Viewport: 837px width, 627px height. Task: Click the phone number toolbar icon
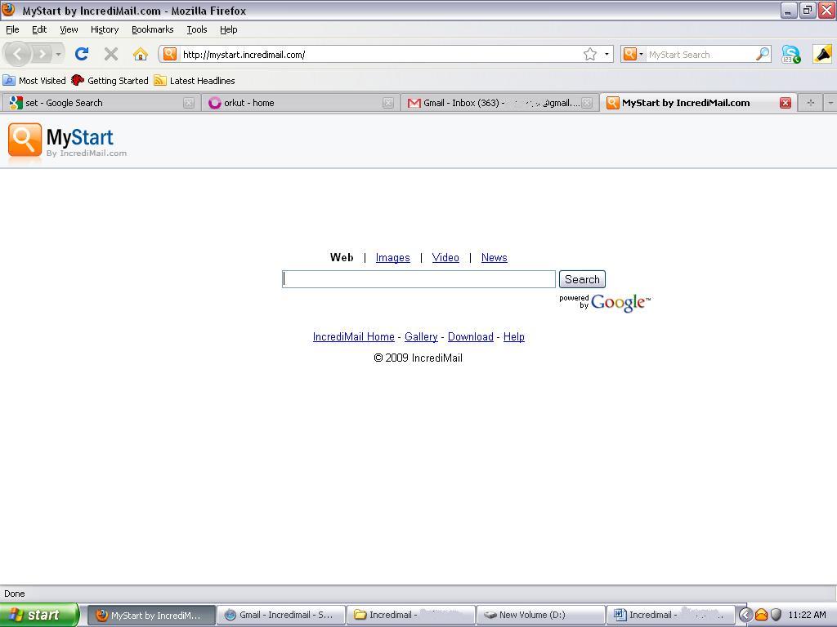pos(791,54)
